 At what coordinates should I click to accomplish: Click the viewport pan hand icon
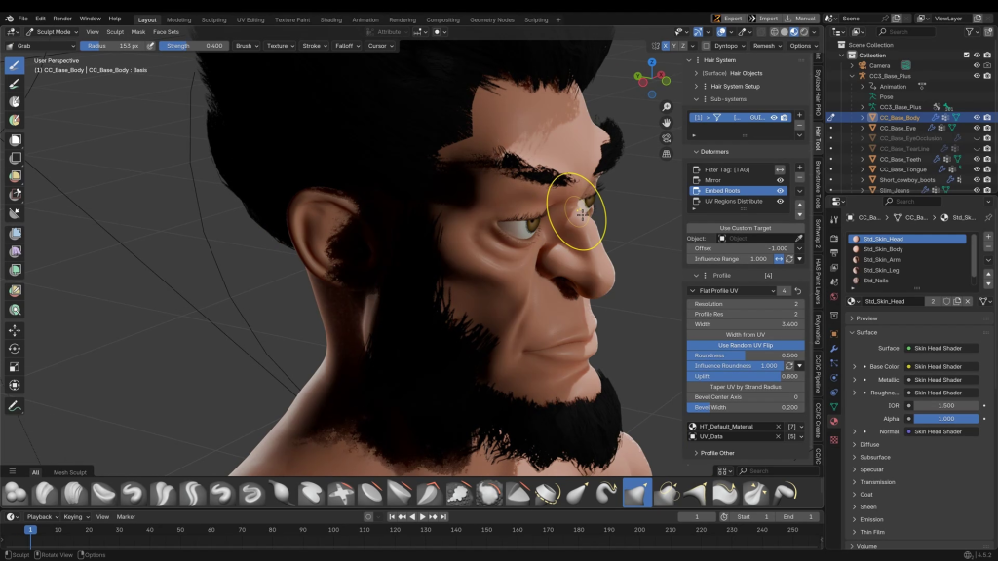click(667, 123)
